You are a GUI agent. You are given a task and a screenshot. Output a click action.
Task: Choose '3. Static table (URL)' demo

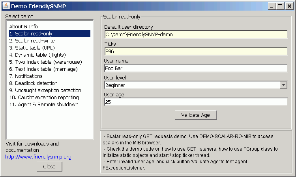[50, 48]
